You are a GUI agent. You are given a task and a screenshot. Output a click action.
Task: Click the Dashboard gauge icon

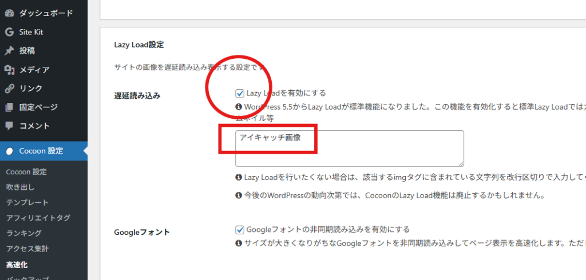coord(9,13)
